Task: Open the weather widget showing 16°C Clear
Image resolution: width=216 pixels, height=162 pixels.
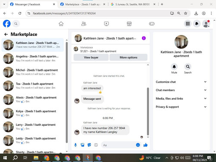Action: coord(150,158)
